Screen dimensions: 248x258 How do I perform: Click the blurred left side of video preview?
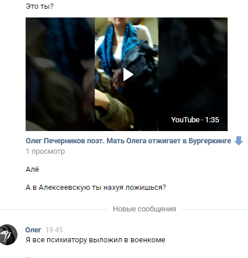[60, 74]
